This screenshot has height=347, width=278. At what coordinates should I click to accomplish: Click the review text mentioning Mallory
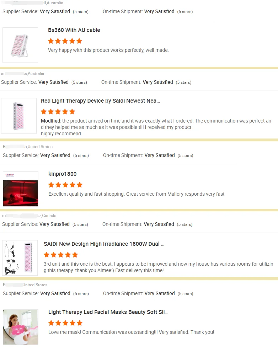click(x=136, y=194)
